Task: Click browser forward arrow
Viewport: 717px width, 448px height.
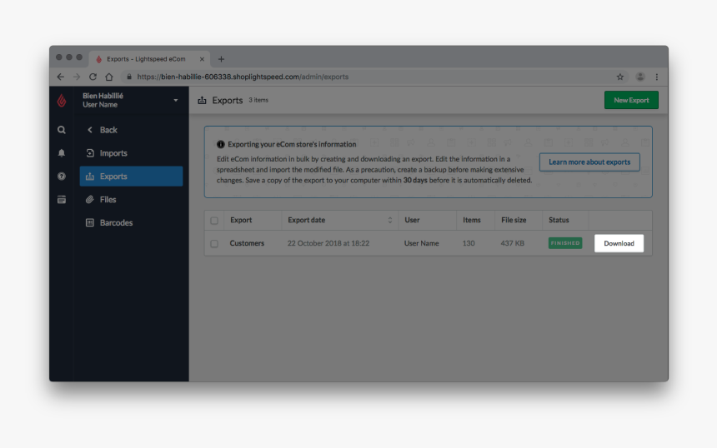Action: coord(77,77)
